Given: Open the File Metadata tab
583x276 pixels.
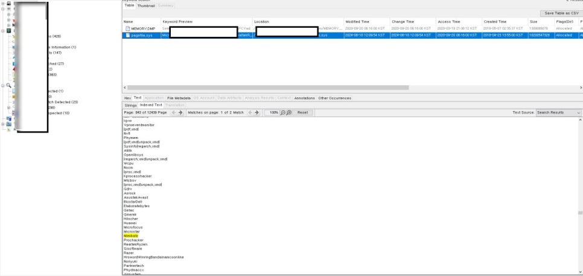Looking at the screenshot, I should point(179,98).
